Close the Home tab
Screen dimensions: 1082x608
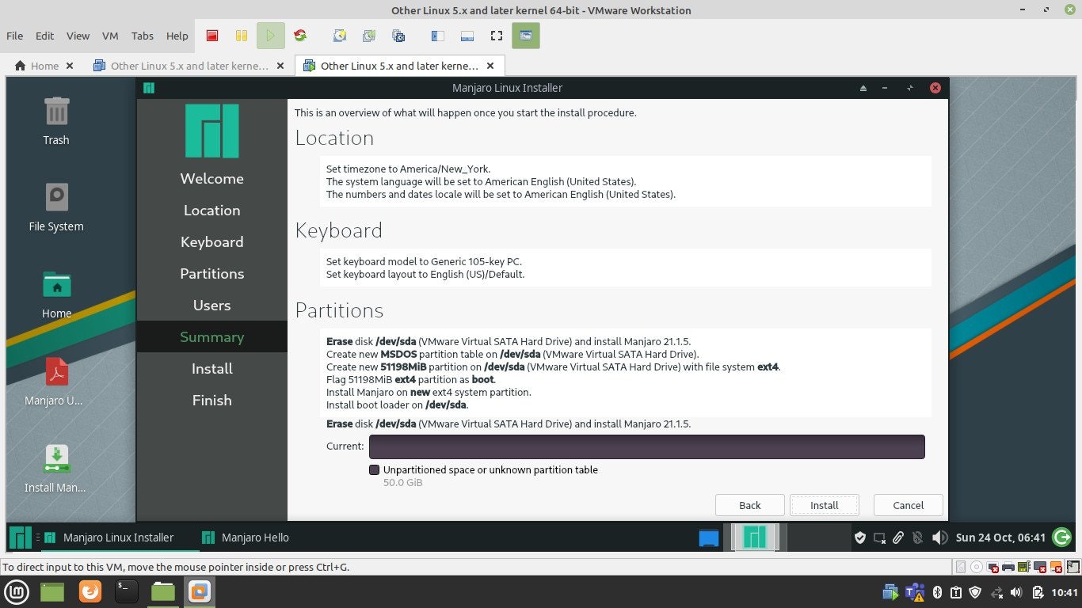pos(70,66)
